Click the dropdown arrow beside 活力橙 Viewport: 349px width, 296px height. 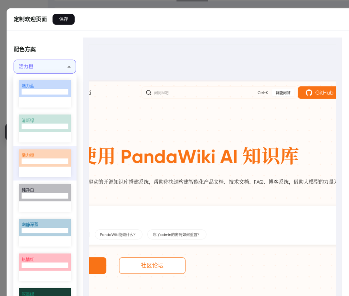pyautogui.click(x=69, y=67)
